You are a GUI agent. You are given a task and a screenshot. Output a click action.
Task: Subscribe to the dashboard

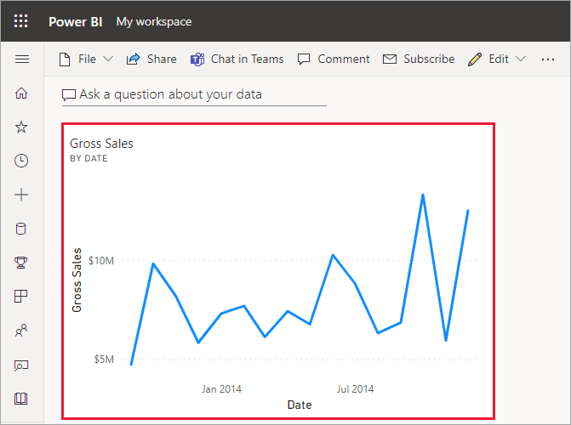[419, 59]
